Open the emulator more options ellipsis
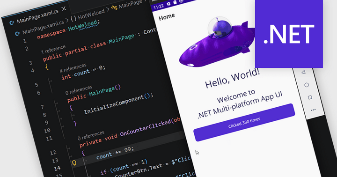 [313, 110]
